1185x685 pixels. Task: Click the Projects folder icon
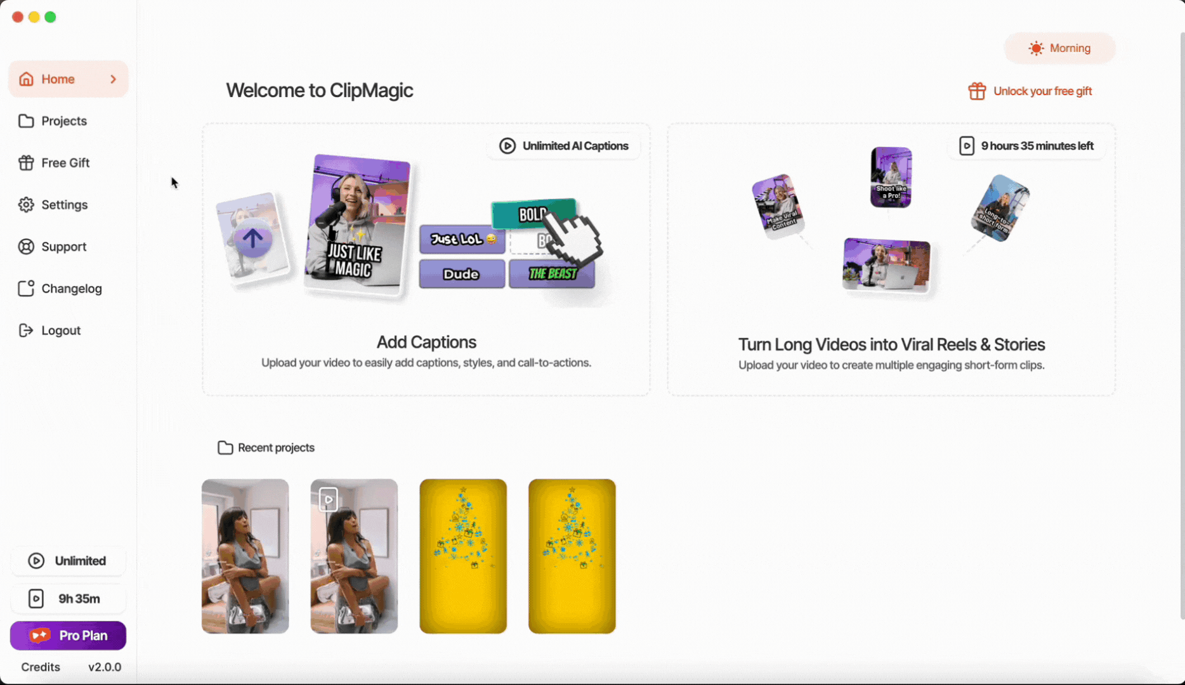[26, 121]
